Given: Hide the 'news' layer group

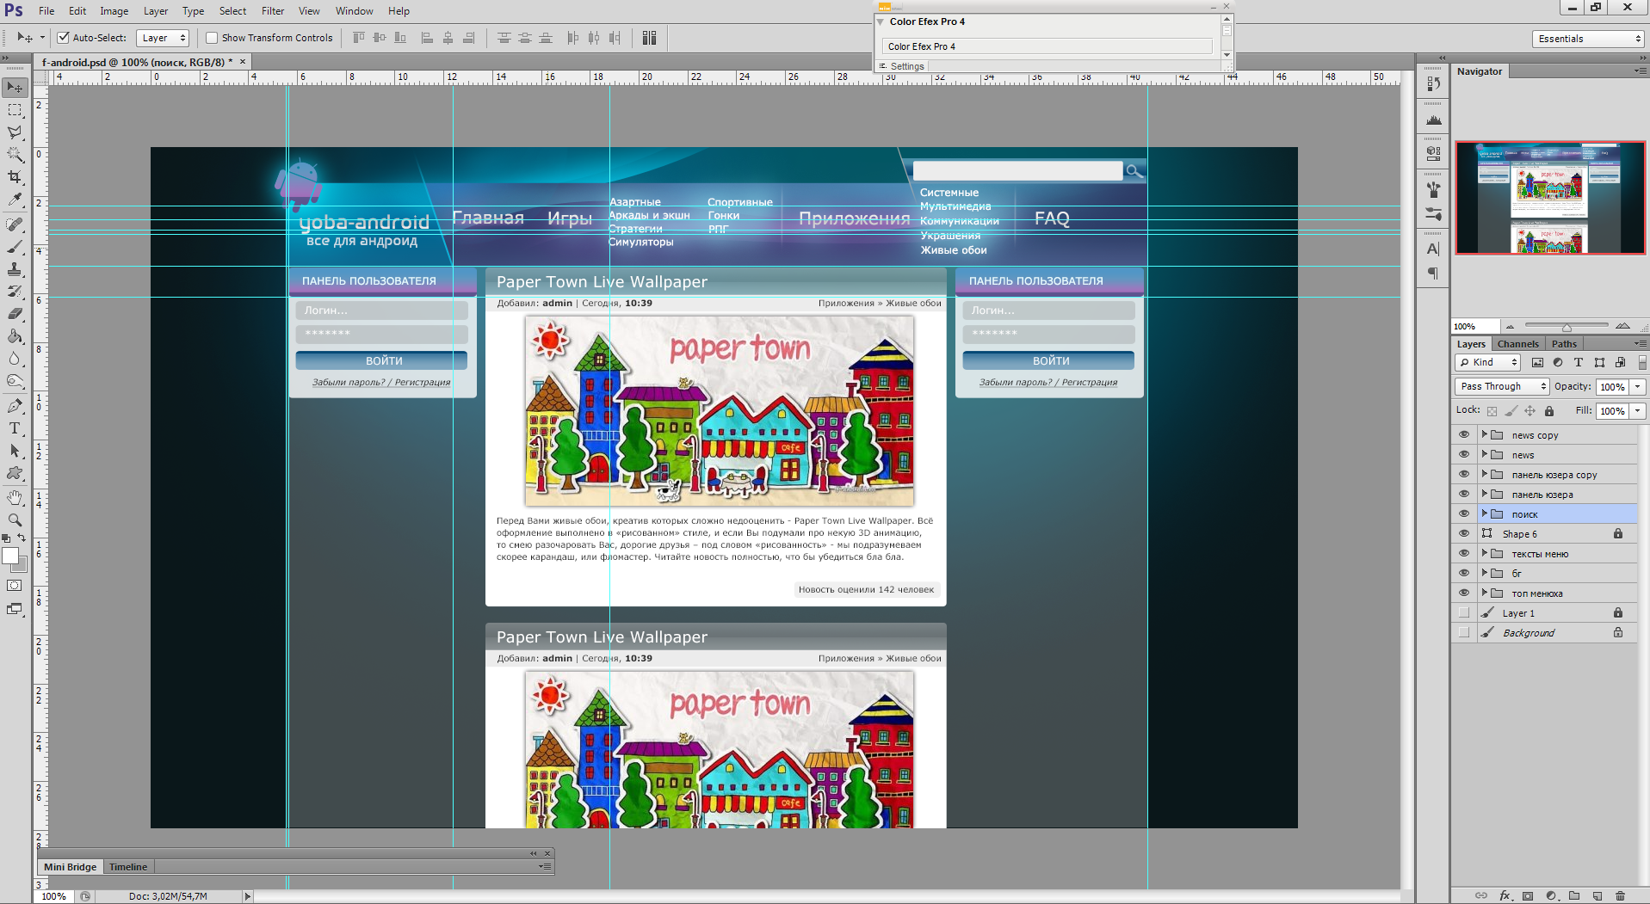Looking at the screenshot, I should click(x=1464, y=455).
